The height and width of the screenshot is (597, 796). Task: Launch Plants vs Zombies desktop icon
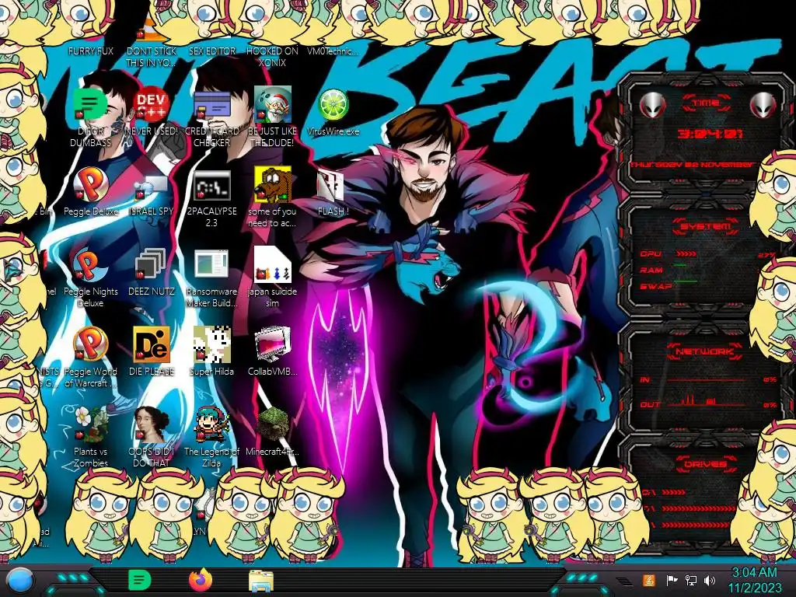tap(90, 424)
